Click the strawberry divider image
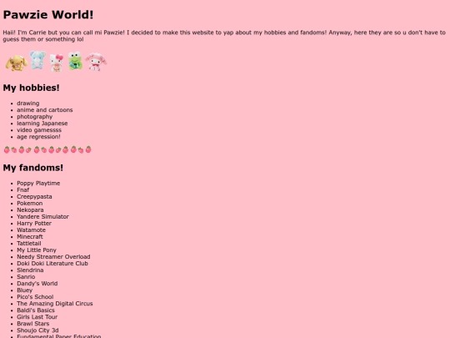Image resolution: width=450 pixels, height=338 pixels. [47, 149]
